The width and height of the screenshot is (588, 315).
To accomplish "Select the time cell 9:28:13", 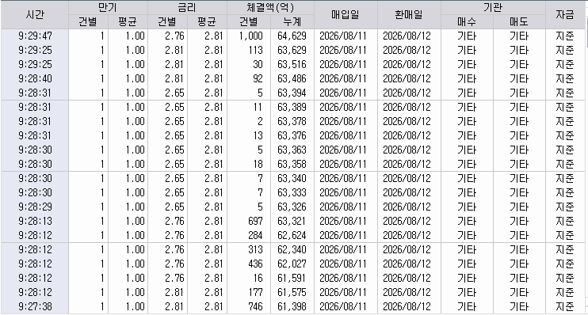I will pyautogui.click(x=35, y=221).
